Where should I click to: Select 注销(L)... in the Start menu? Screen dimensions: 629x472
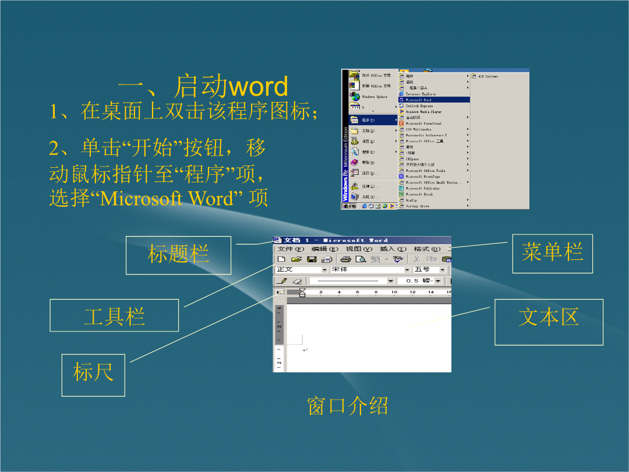pos(373,186)
